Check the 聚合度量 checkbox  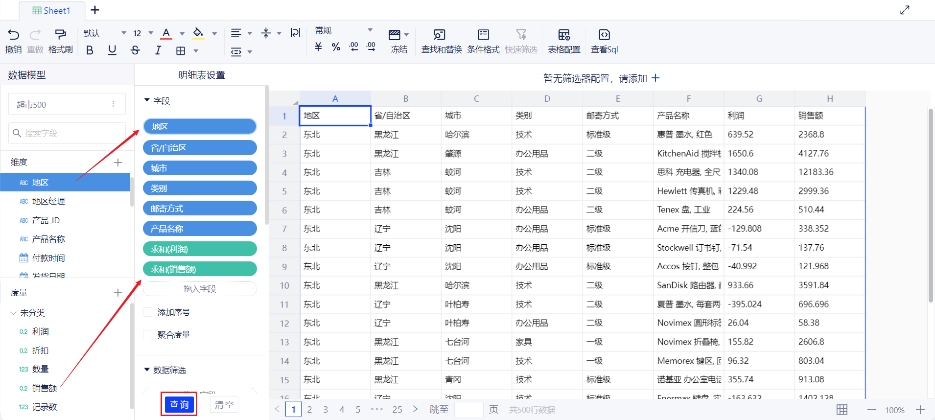point(147,335)
